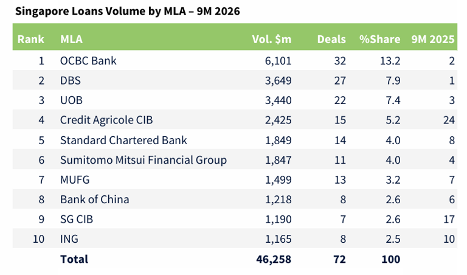This screenshot has height=275, width=467.
Task: Click the '9M 2025' column header
Action: [433, 39]
